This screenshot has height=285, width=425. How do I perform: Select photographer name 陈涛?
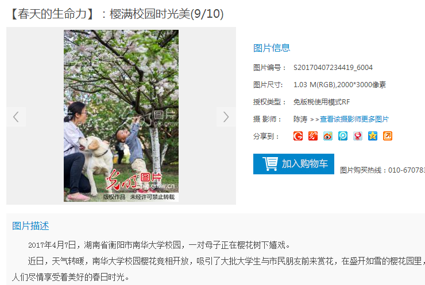(x=300, y=119)
